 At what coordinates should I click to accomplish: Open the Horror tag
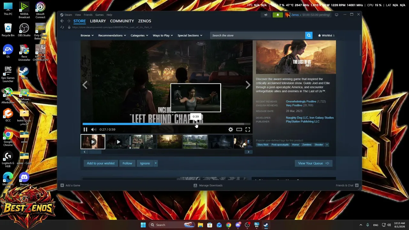pyautogui.click(x=296, y=145)
